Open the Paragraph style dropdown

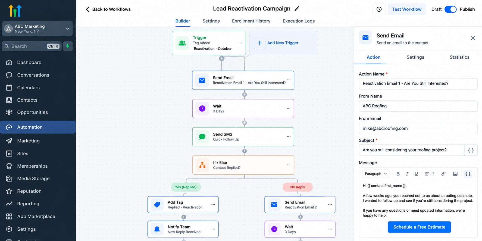pyautogui.click(x=376, y=174)
